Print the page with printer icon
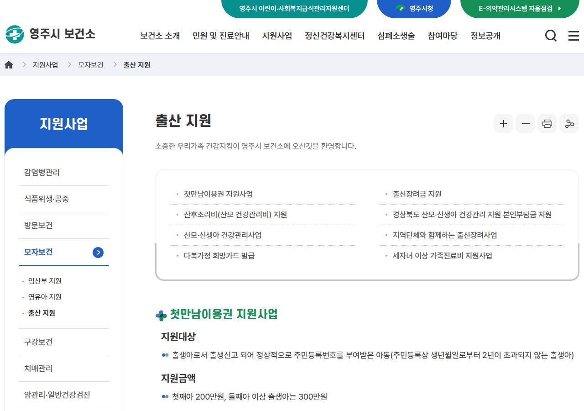 [x=547, y=124]
